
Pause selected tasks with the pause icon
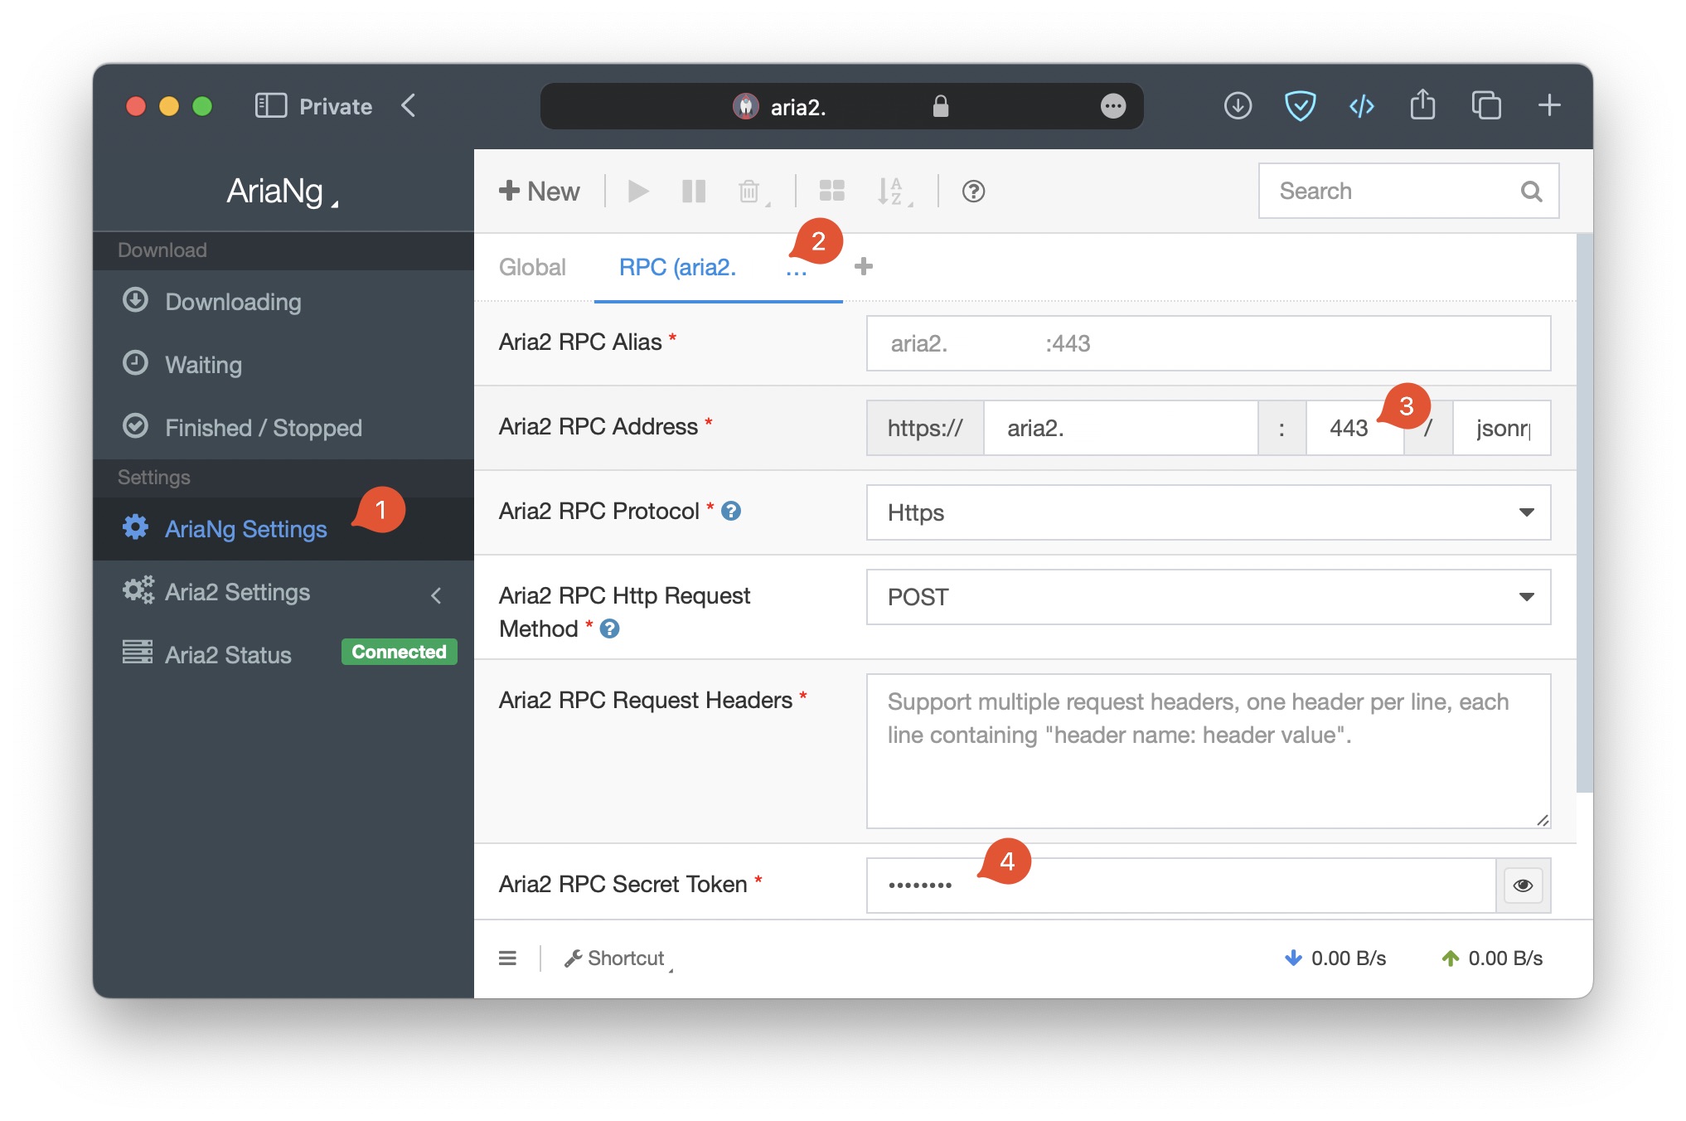tap(693, 192)
